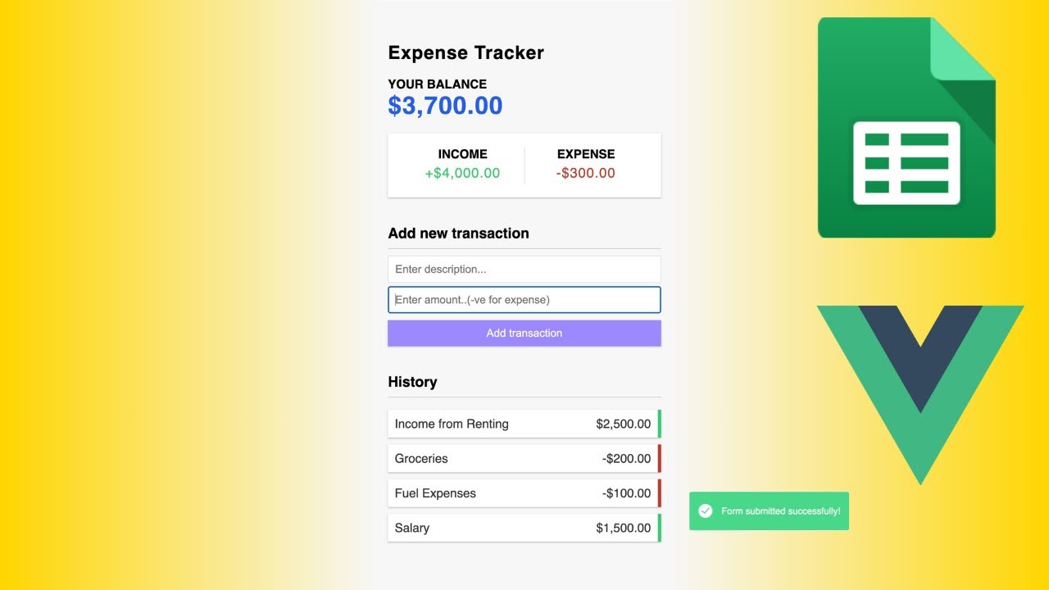Click the Add new transaction heading
This screenshot has width=1049, height=590.
pyautogui.click(x=458, y=234)
